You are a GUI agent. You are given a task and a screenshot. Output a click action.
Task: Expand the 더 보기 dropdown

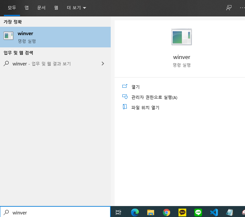coord(77,8)
